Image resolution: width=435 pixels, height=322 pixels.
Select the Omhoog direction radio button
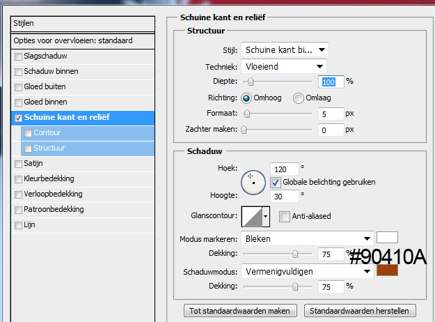click(246, 98)
